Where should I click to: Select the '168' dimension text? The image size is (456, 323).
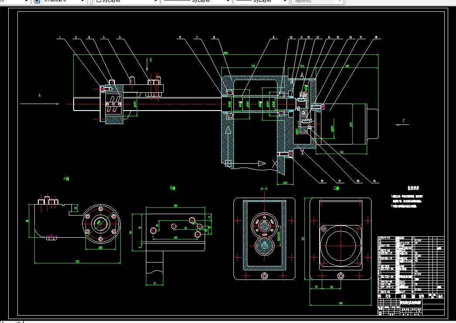coord(347,66)
